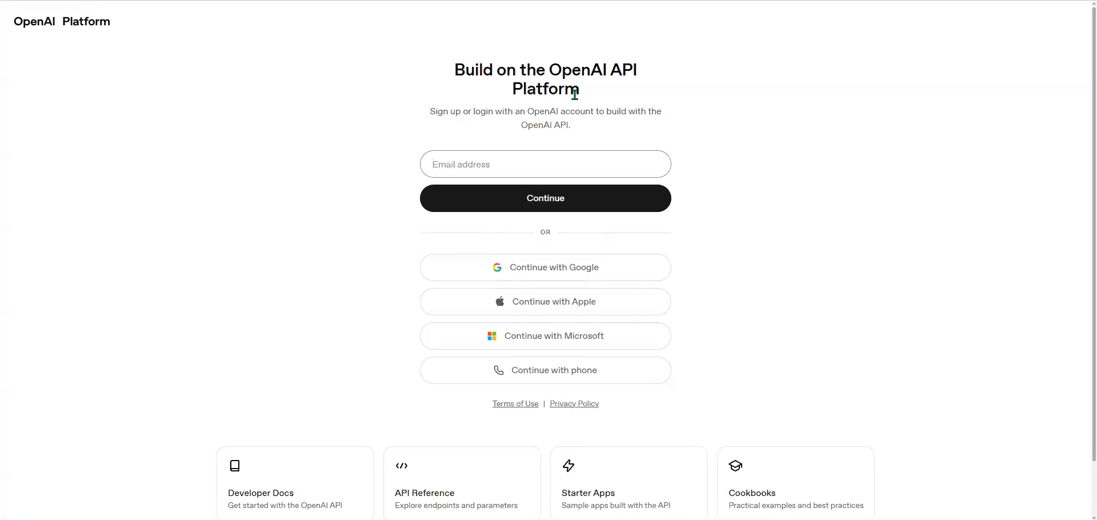
Task: Focus the Email address input field
Action: coord(546,164)
